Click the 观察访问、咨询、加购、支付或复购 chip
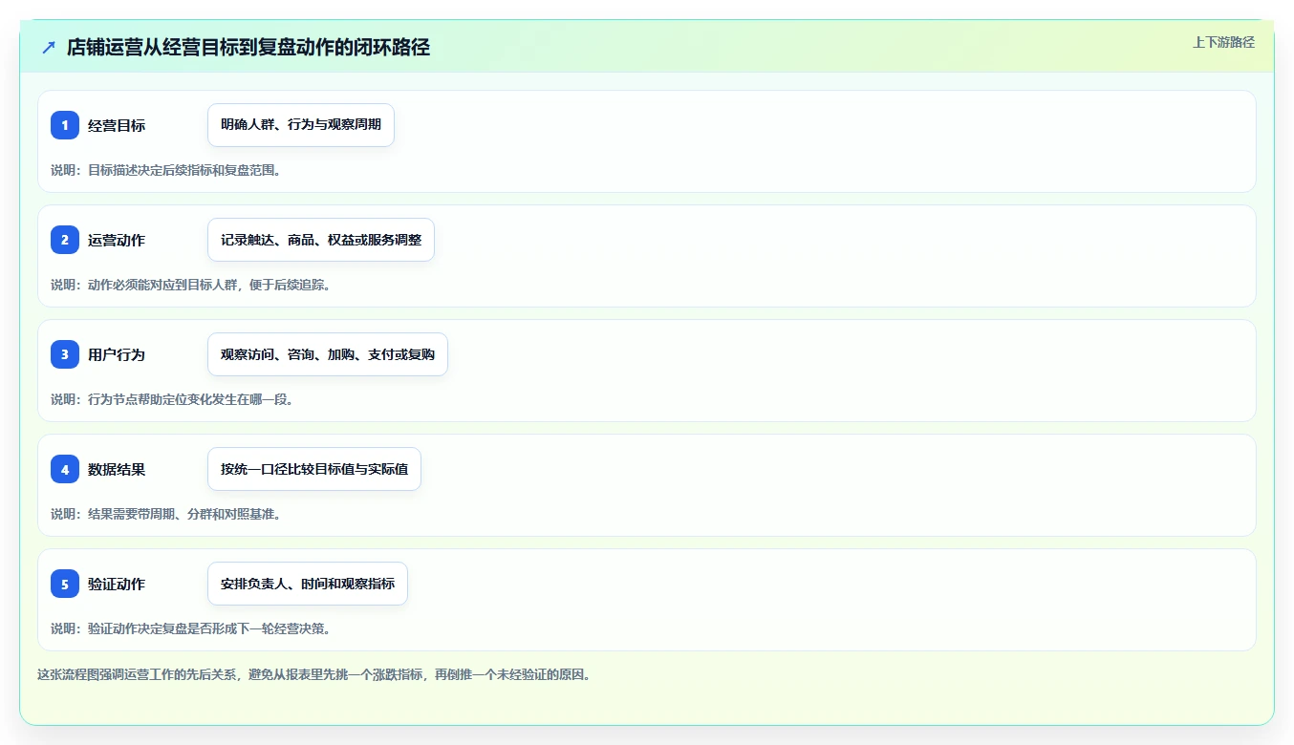 tap(328, 354)
